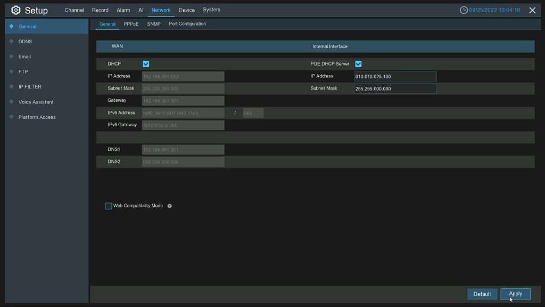Disable the POE DHCP Server checkbox
This screenshot has width=545, height=307.
[x=358, y=63]
